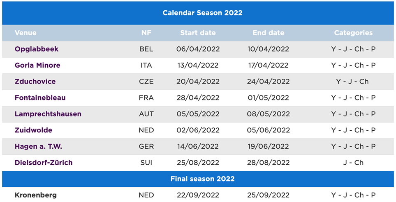Click the Start date column header

(198, 33)
